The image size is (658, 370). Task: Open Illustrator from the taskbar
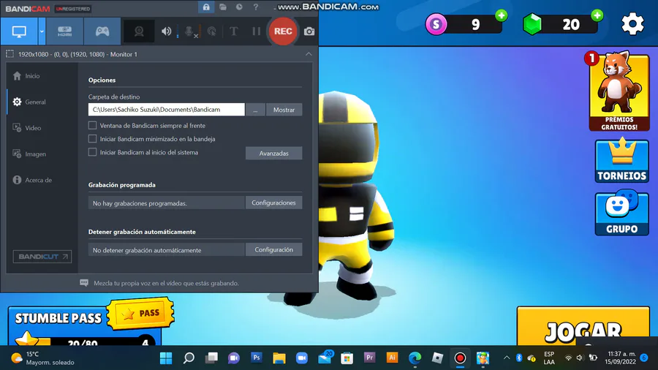(x=392, y=358)
